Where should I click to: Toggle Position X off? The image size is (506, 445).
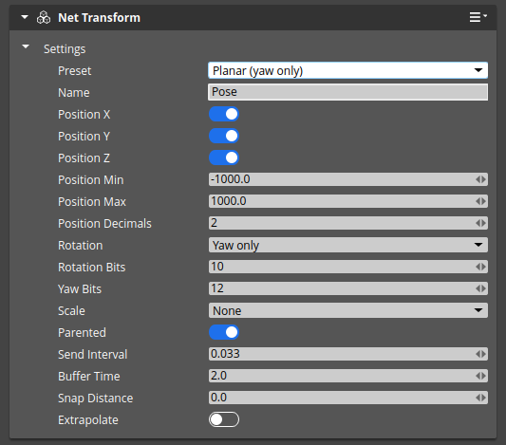(224, 114)
